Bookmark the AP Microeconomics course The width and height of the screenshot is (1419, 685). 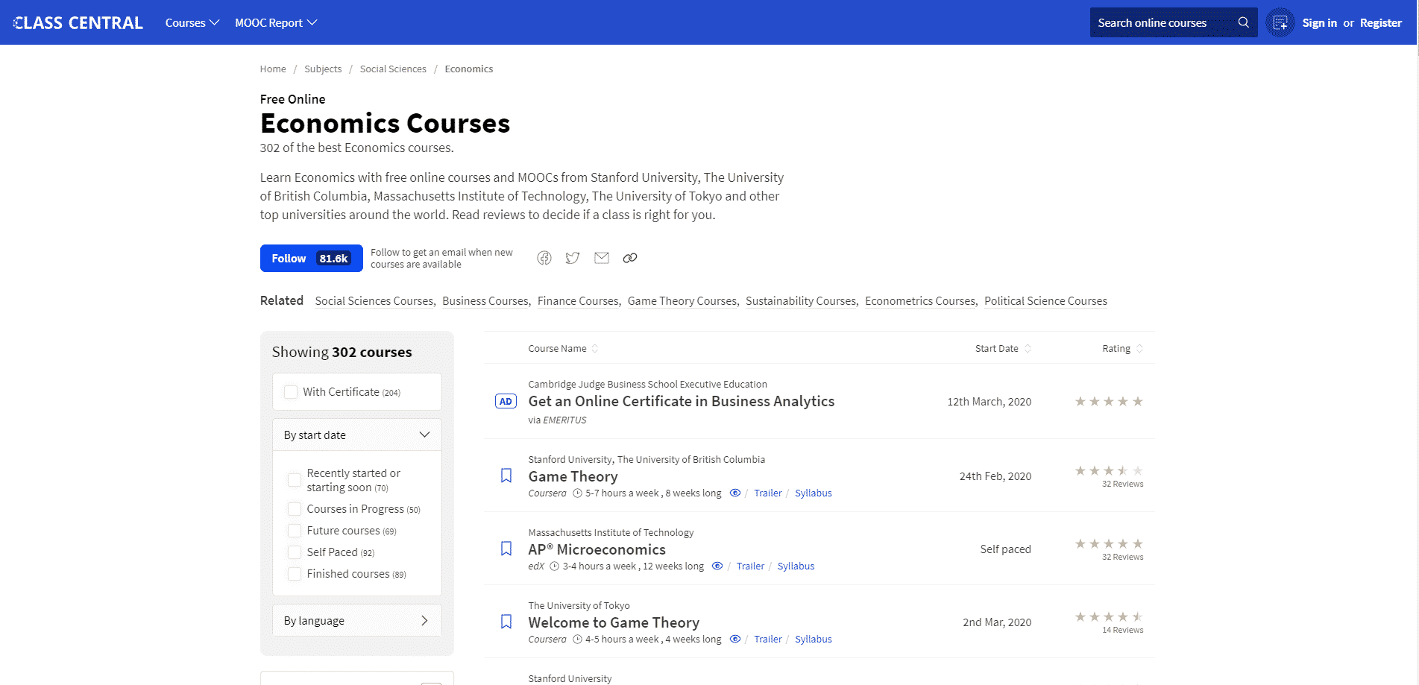(506, 549)
